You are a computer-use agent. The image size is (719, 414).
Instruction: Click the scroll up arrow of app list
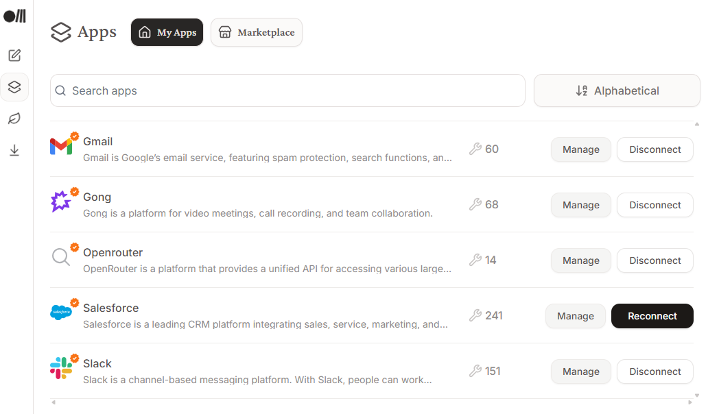696,124
